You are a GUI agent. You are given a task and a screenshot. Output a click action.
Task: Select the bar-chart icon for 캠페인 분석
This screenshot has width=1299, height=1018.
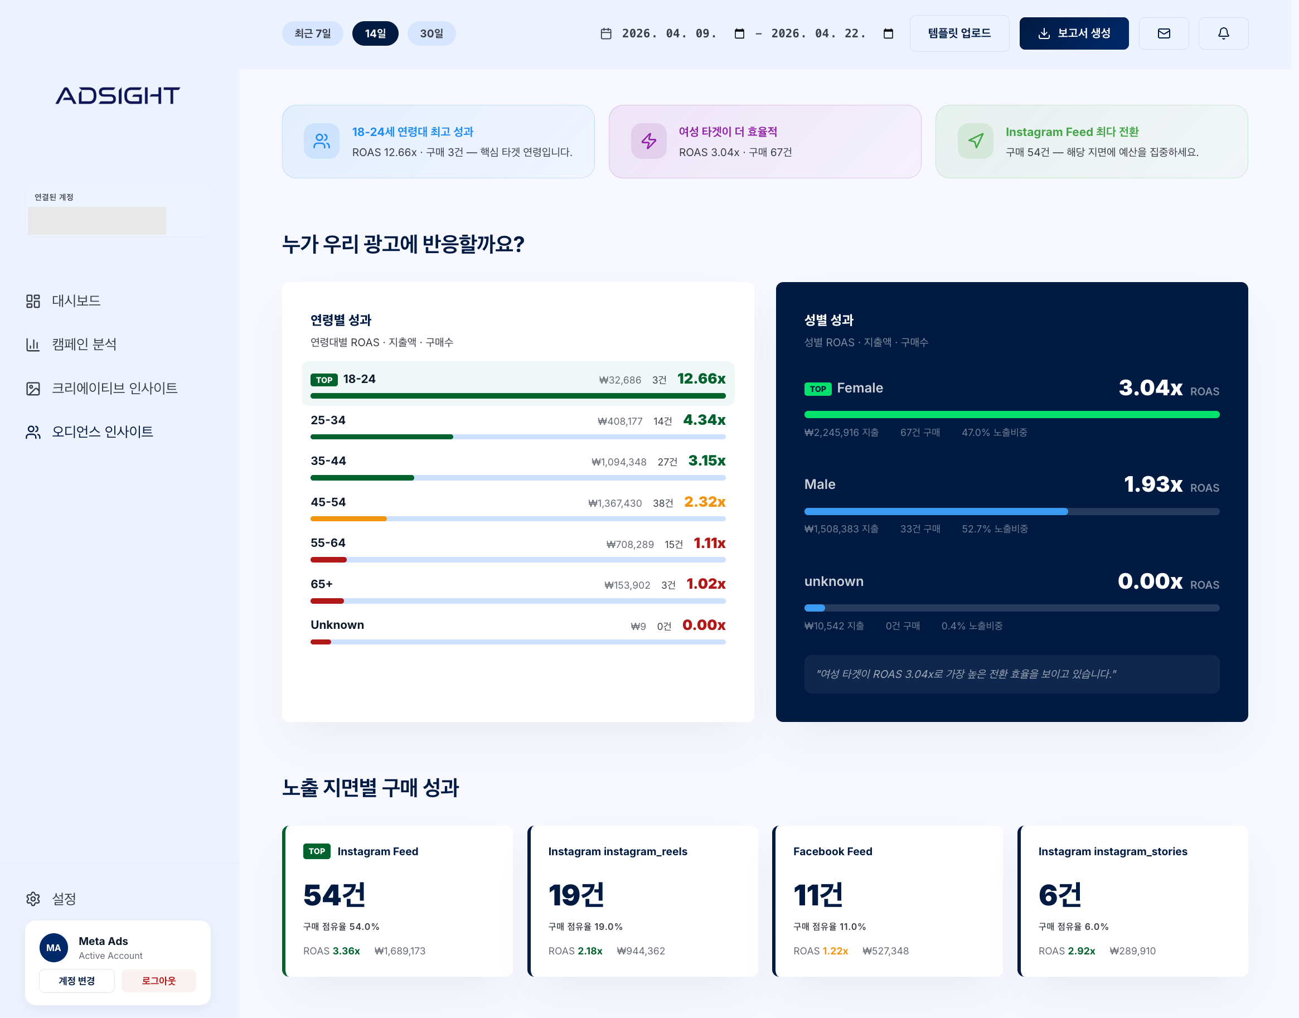(x=33, y=345)
